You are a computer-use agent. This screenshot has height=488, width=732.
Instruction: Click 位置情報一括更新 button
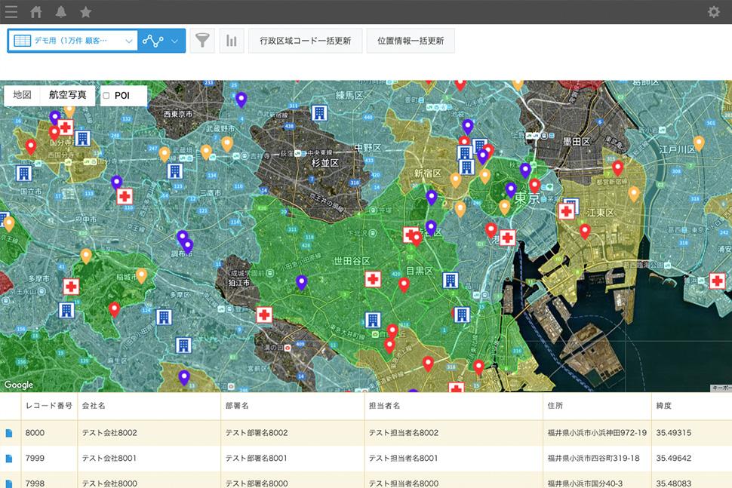click(411, 41)
